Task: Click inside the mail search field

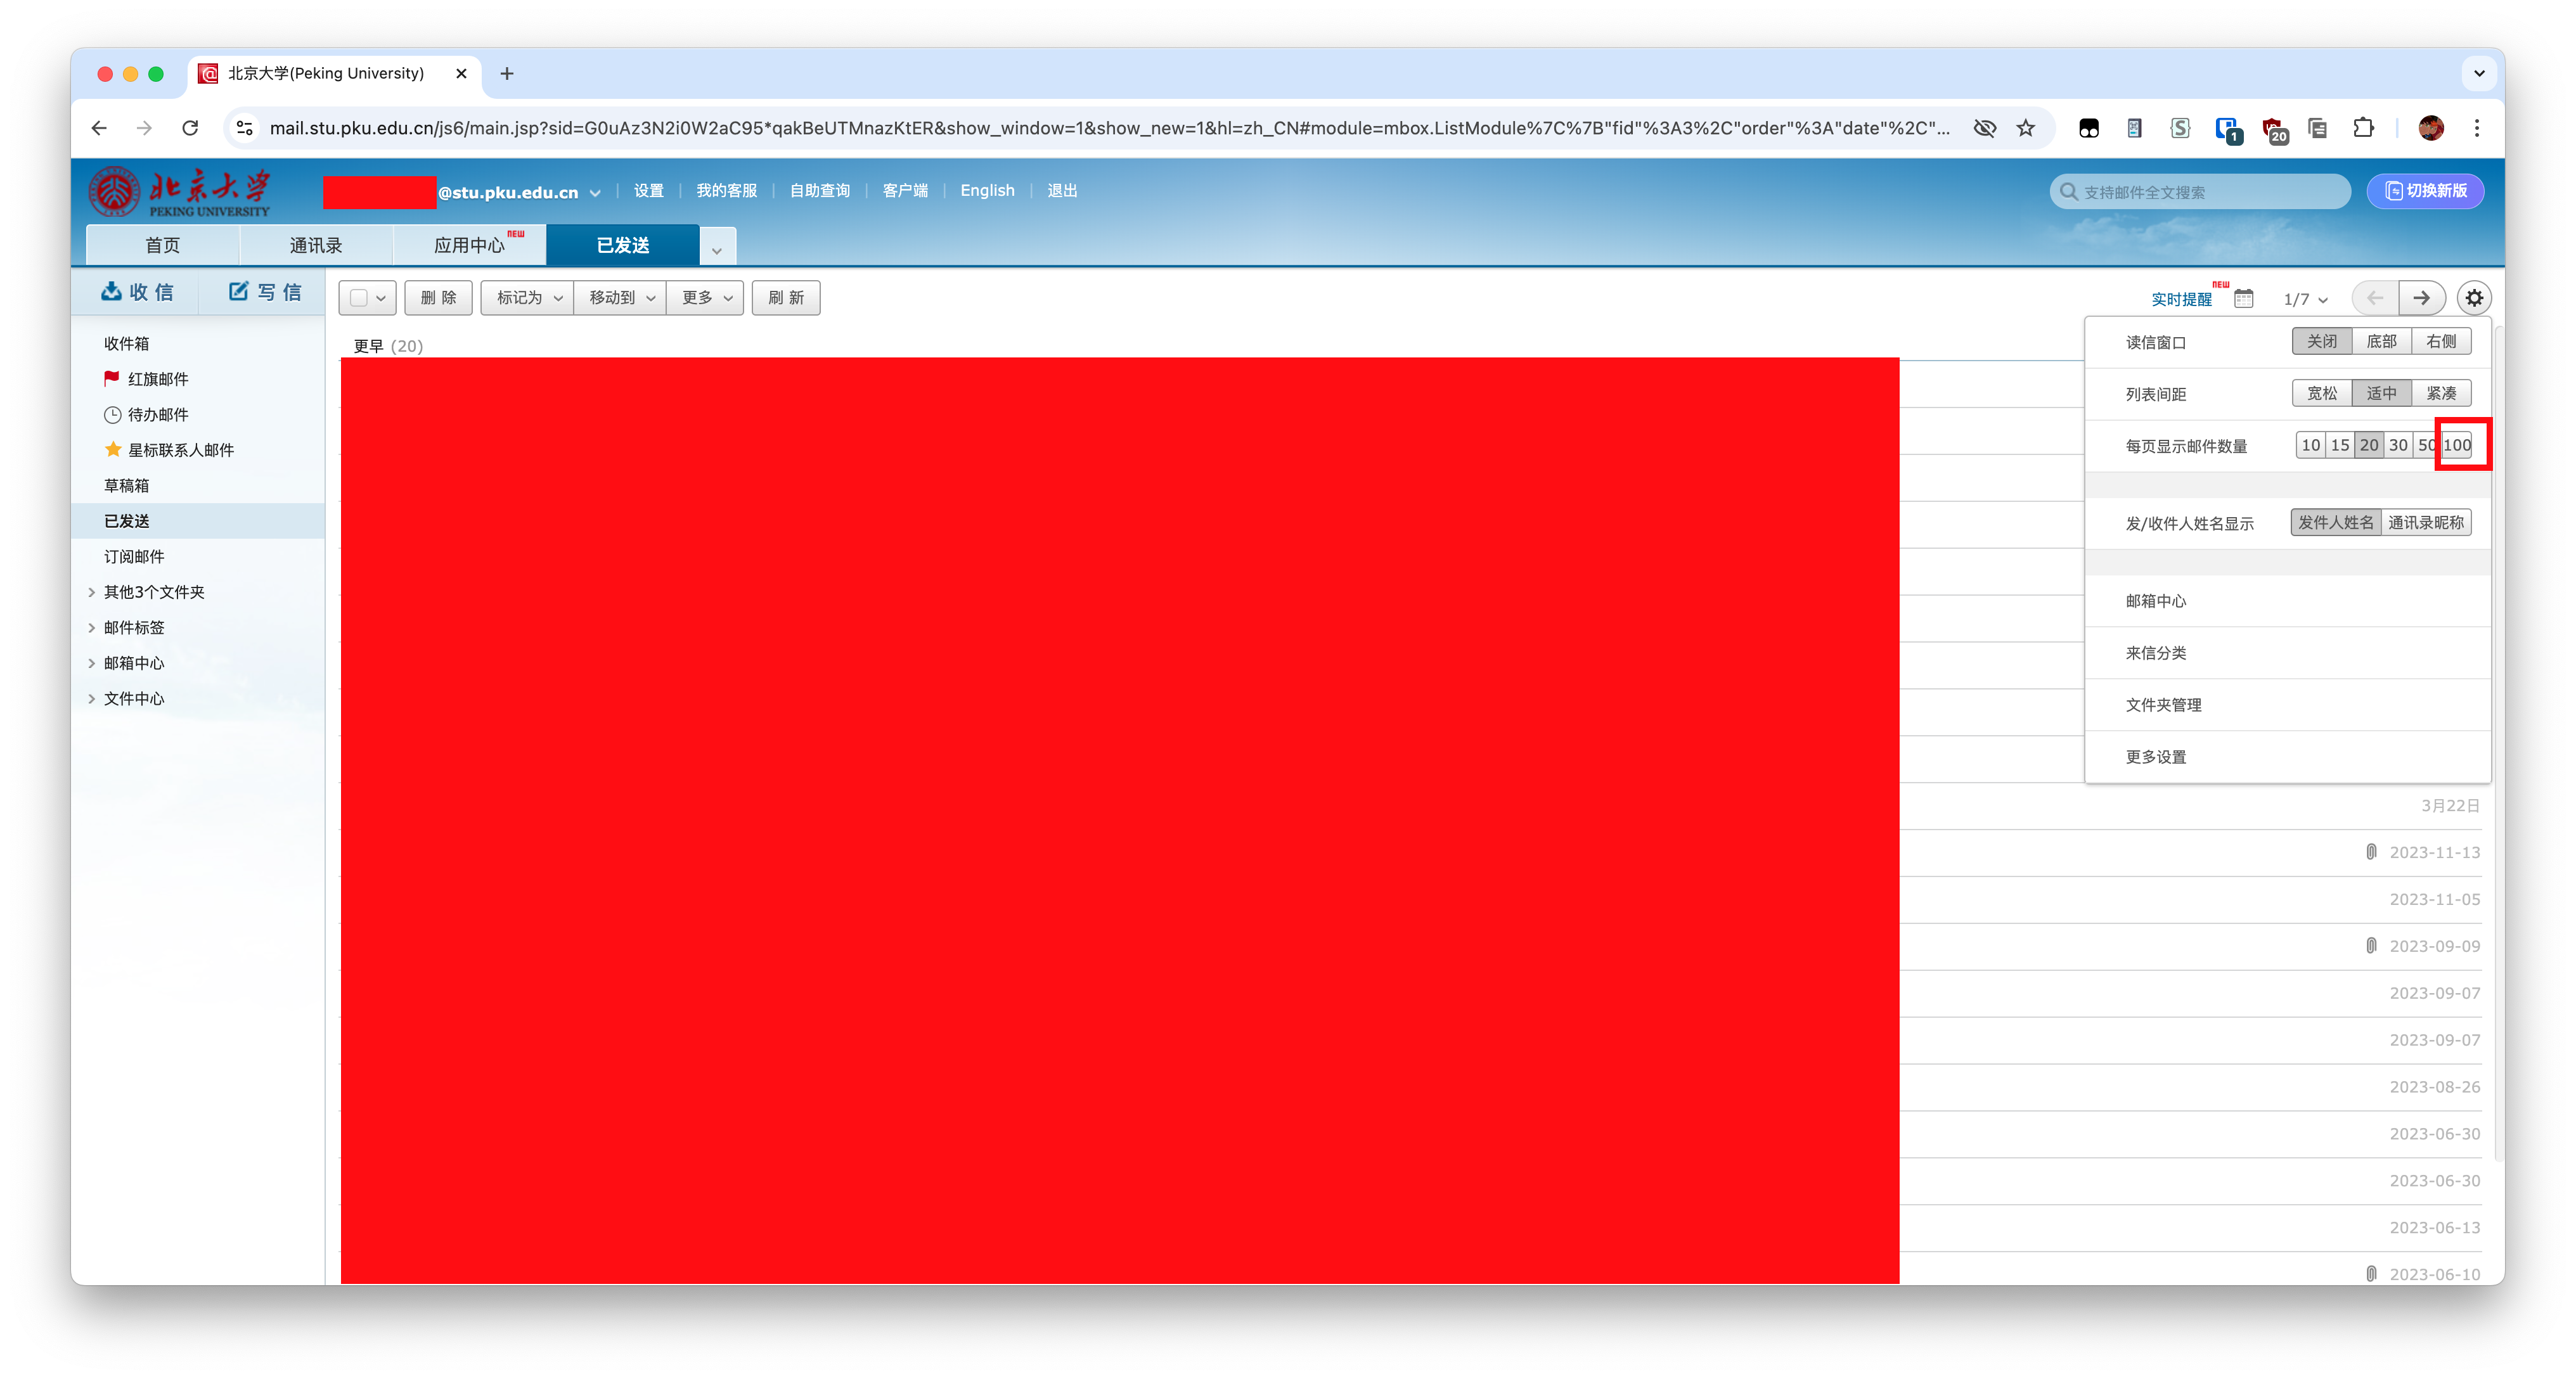Action: click(2200, 191)
